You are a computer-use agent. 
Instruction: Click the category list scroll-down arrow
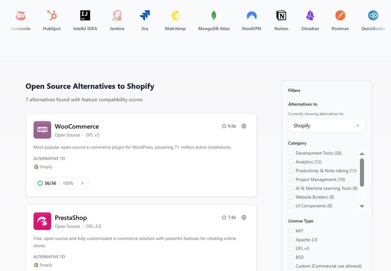click(x=362, y=206)
